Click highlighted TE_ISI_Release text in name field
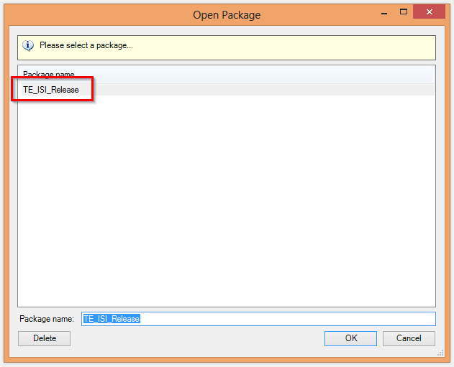 pos(112,319)
